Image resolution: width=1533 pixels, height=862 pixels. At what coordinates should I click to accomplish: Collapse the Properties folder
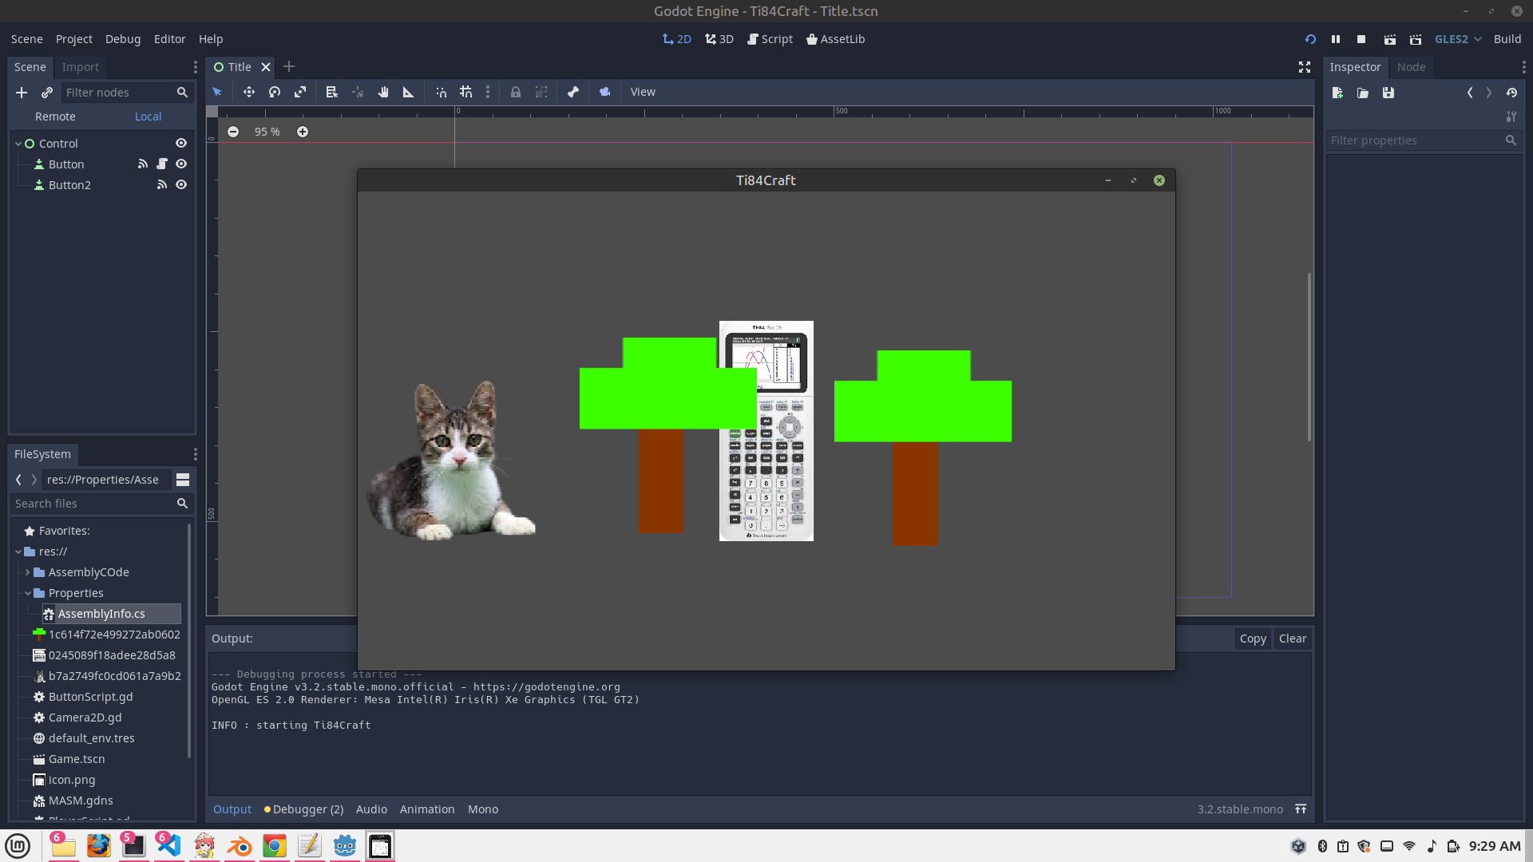[28, 593]
